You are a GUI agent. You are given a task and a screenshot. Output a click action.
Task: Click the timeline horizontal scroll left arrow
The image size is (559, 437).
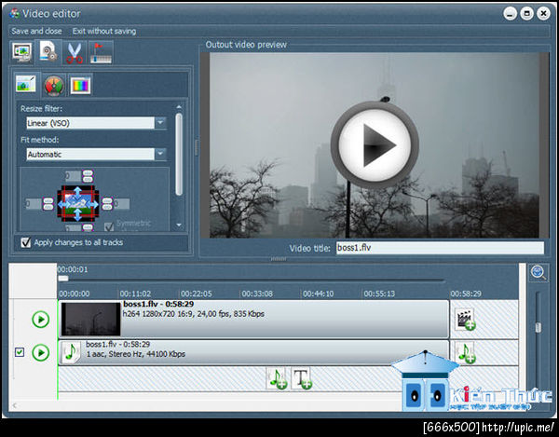[15, 405]
